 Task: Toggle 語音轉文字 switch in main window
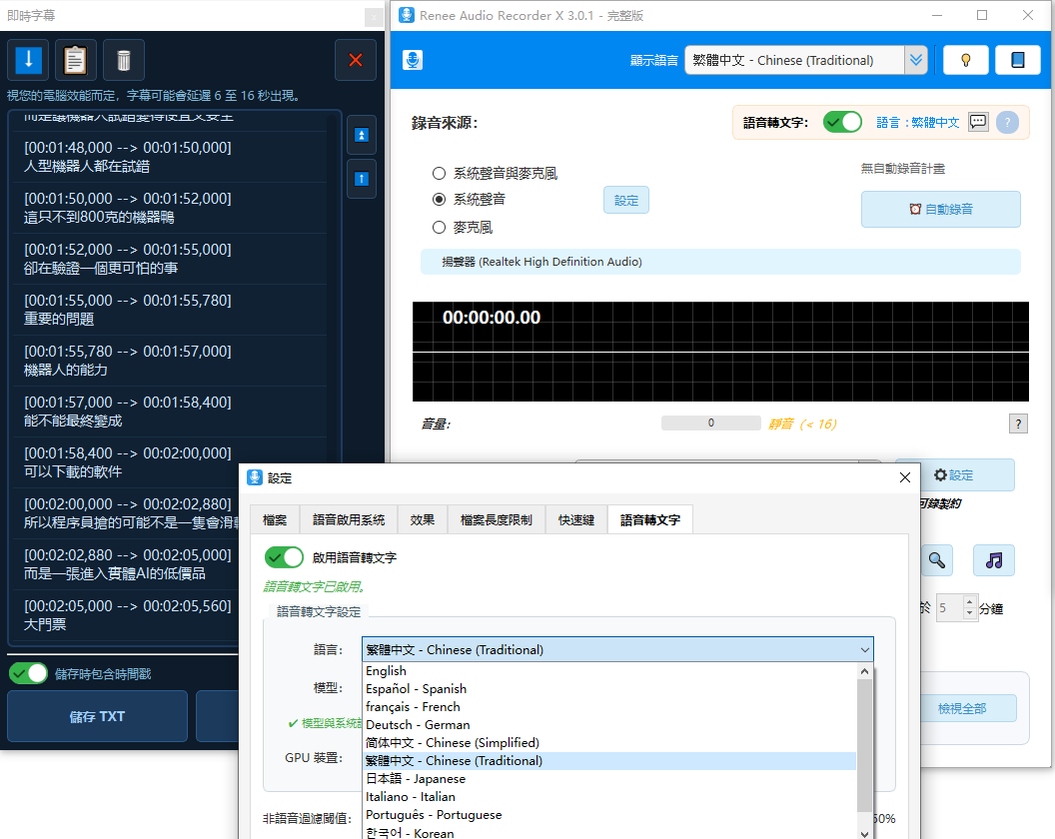842,122
